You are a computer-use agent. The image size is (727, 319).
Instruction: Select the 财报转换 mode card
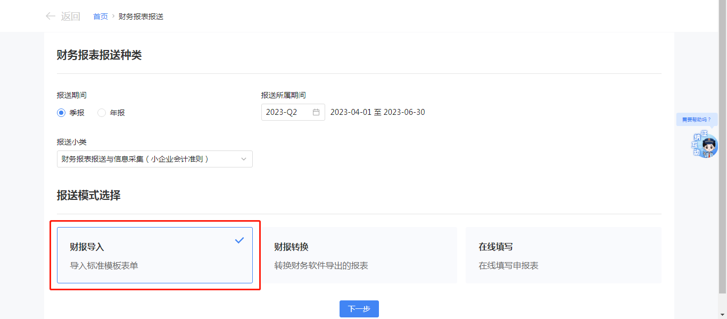click(359, 255)
